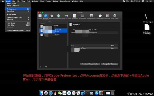
Task: Expand the Behaviors submenu
Action: coord(18,11)
